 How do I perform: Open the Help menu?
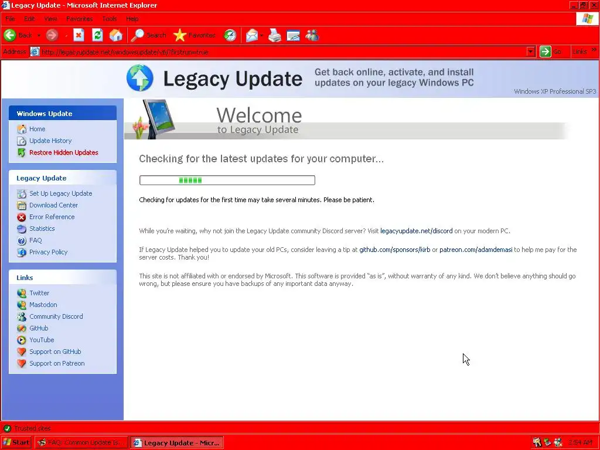132,19
